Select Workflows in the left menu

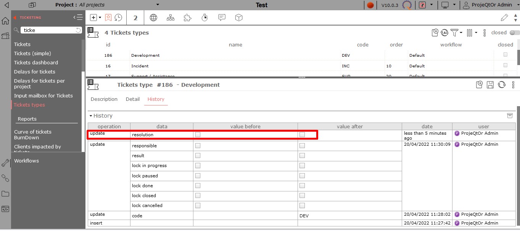pos(26,161)
